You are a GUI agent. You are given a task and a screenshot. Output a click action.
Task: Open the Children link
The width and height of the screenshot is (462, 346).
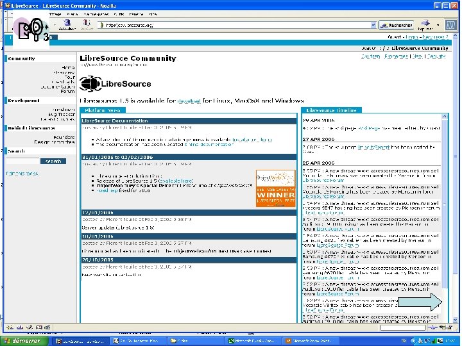pyautogui.click(x=371, y=56)
